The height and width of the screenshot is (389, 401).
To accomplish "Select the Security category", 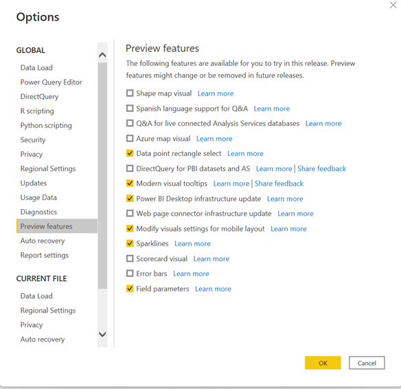I will (x=57, y=140).
